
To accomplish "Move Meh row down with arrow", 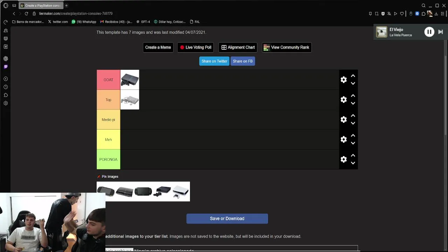I will coord(353,143).
